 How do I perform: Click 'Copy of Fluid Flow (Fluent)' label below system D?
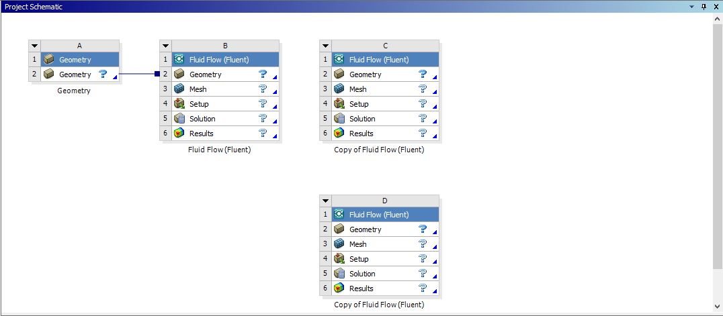(379, 304)
